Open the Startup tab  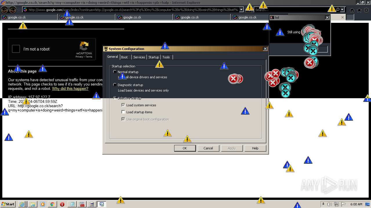[x=154, y=57]
